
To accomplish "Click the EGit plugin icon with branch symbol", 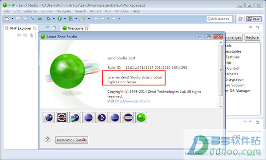I will [x=102, y=117].
